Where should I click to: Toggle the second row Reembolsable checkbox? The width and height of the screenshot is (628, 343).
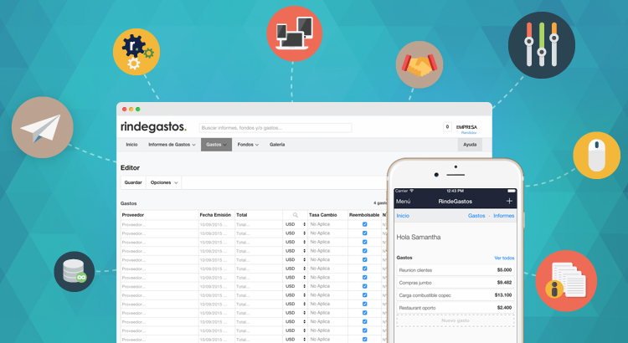point(364,233)
